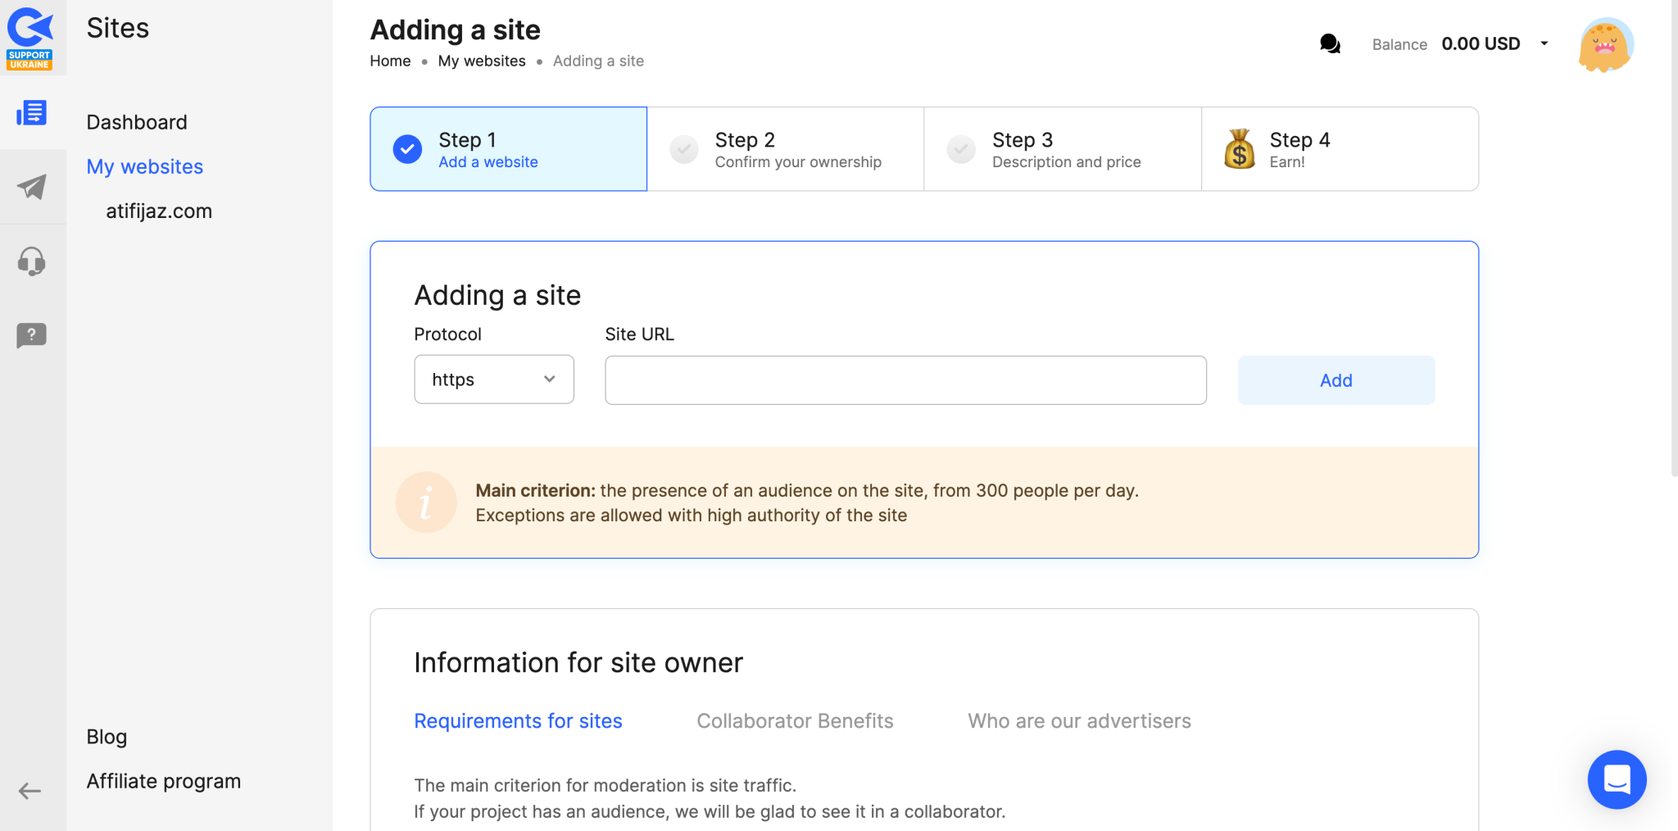View the Who are our advertisers tab
The width and height of the screenshot is (1678, 831).
1079,720
